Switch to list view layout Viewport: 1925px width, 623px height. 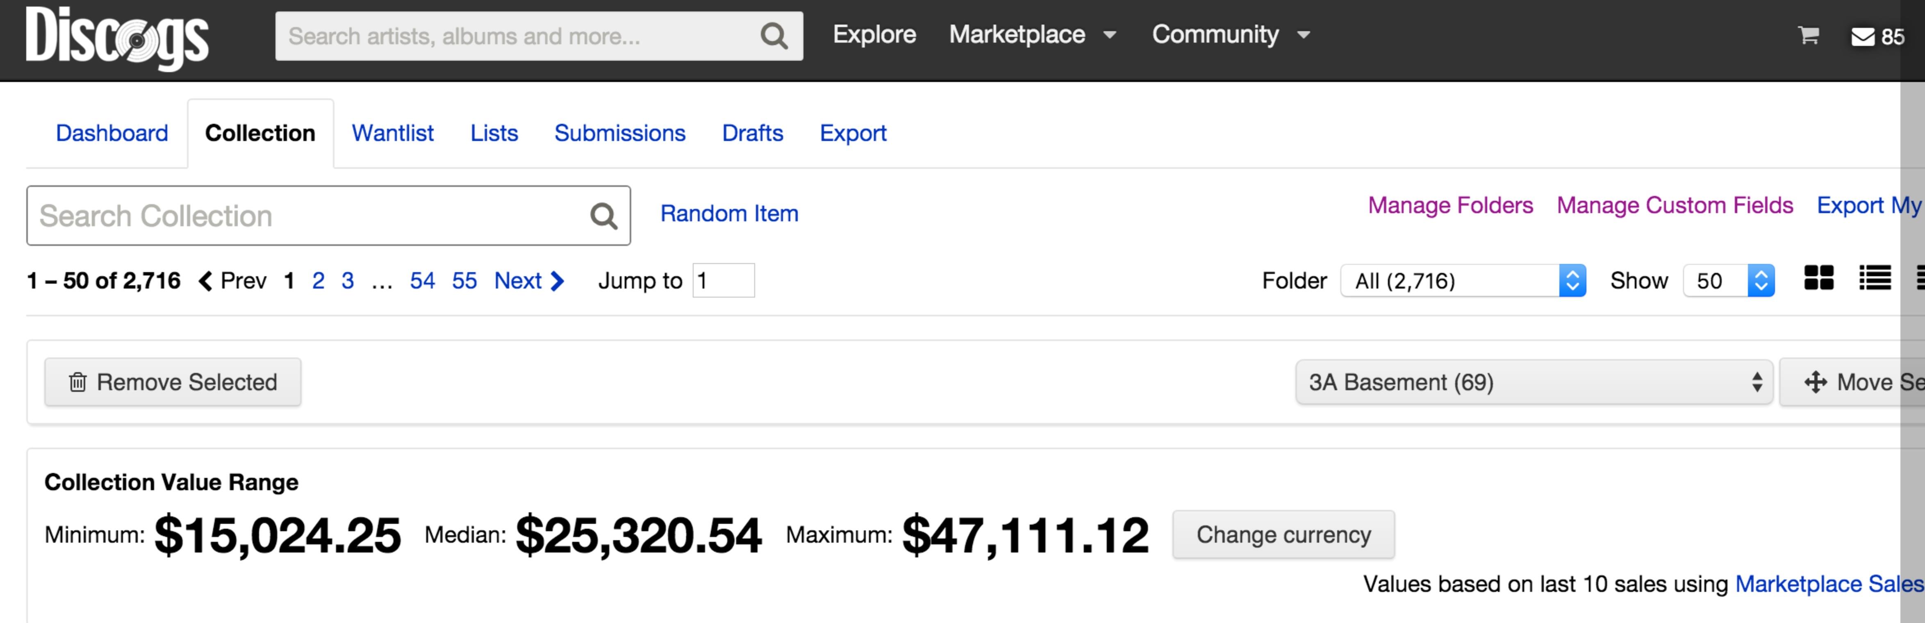(x=1875, y=279)
